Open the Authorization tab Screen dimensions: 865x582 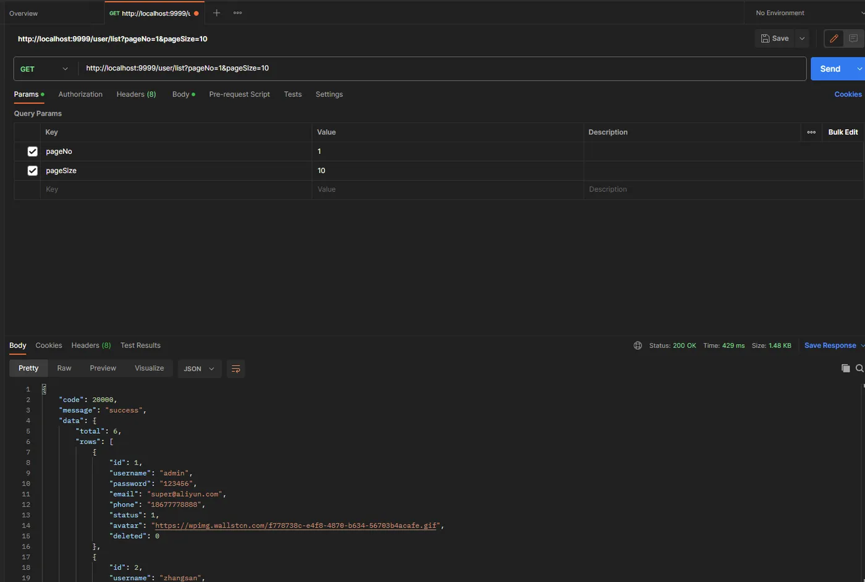[80, 95]
